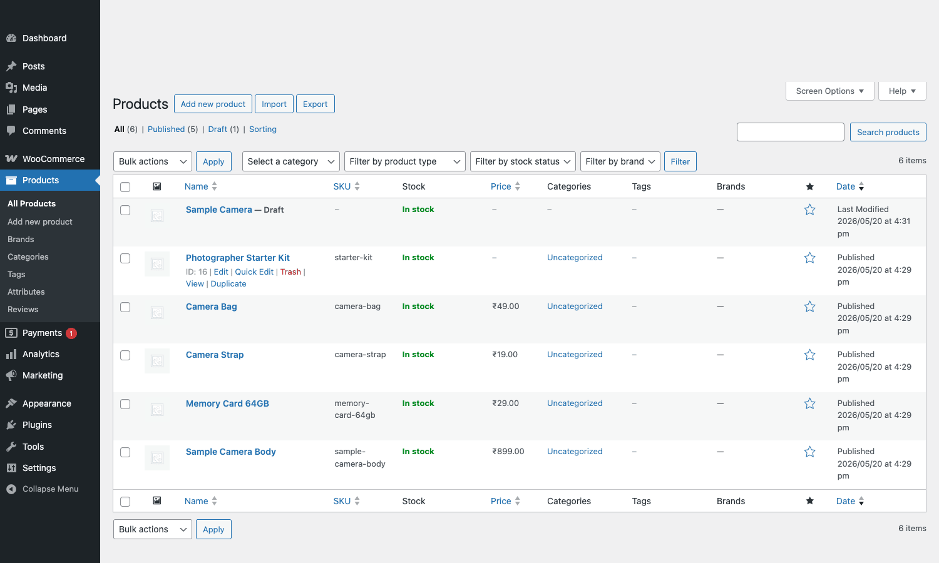Screen dimensions: 939x563
Task: Click the Filter button
Action: pyautogui.click(x=680, y=161)
